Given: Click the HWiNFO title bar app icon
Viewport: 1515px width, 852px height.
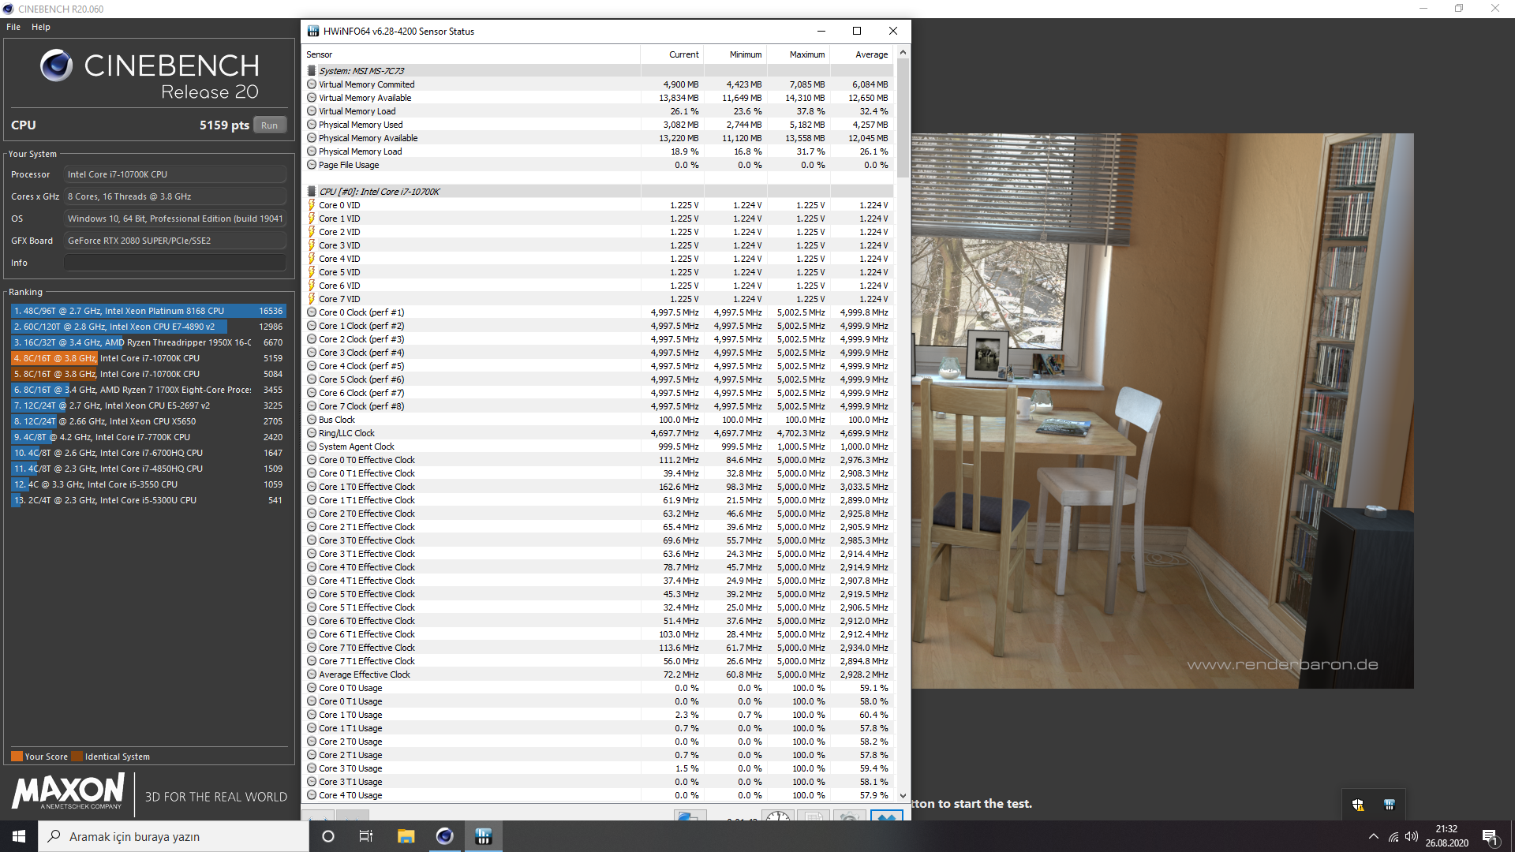Looking at the screenshot, I should [x=313, y=31].
